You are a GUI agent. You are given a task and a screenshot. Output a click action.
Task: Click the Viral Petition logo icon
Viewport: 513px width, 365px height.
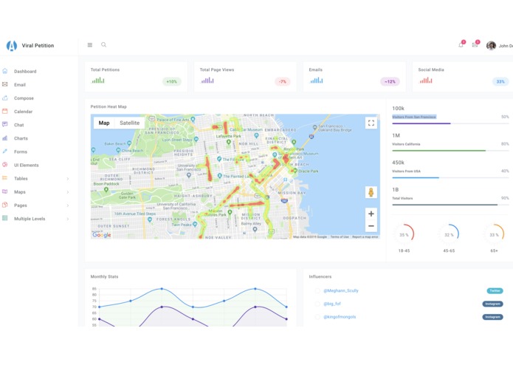click(x=12, y=46)
